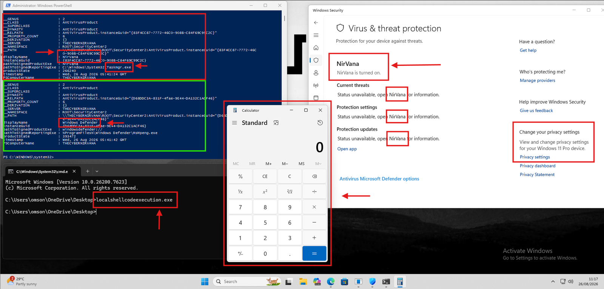Click the divide key in Calculator

pyautogui.click(x=314, y=192)
